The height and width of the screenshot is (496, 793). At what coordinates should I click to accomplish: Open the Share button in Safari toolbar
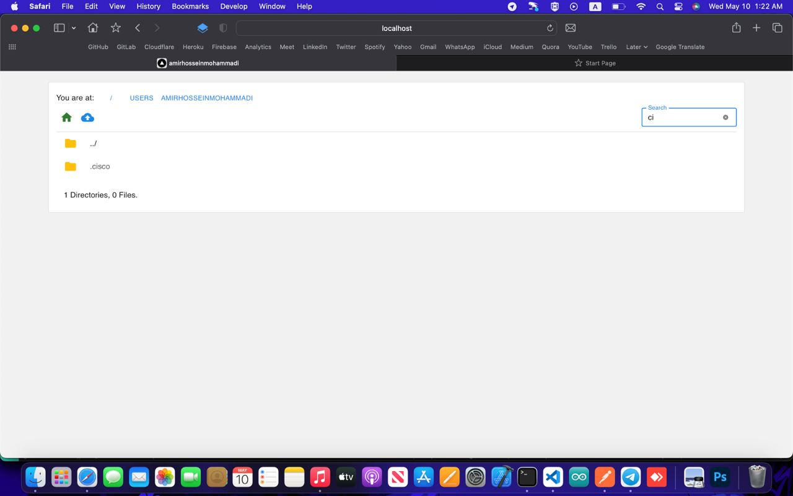(x=736, y=28)
